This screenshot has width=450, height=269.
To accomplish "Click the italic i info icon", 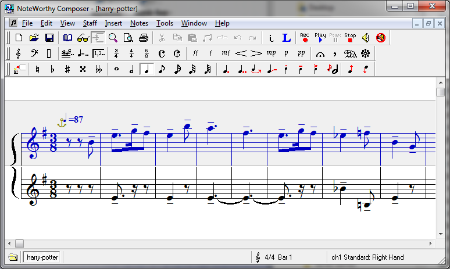I will pos(271,38).
